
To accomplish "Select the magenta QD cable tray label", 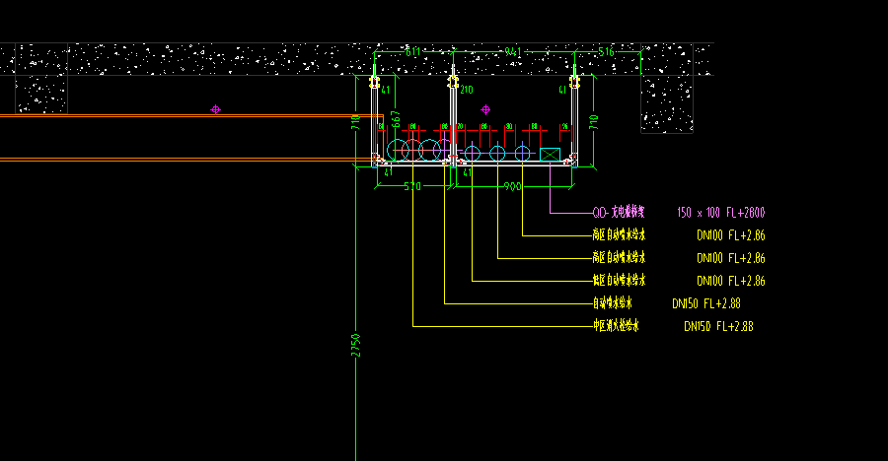I will point(618,212).
